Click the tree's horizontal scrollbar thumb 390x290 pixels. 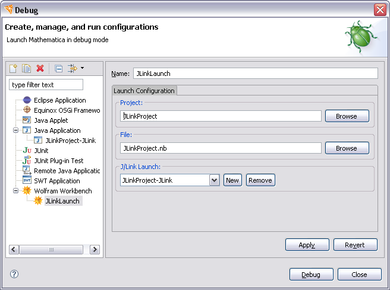[51, 249]
